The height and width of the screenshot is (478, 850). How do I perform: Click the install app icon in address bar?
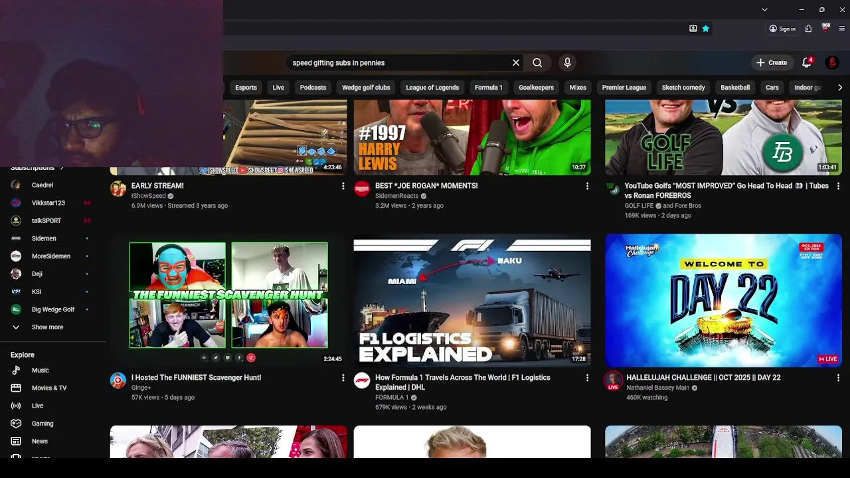pos(693,29)
